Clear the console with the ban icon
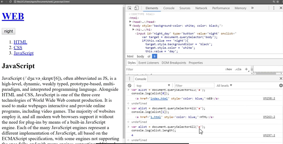The height and width of the screenshot is (144, 283). [129, 85]
